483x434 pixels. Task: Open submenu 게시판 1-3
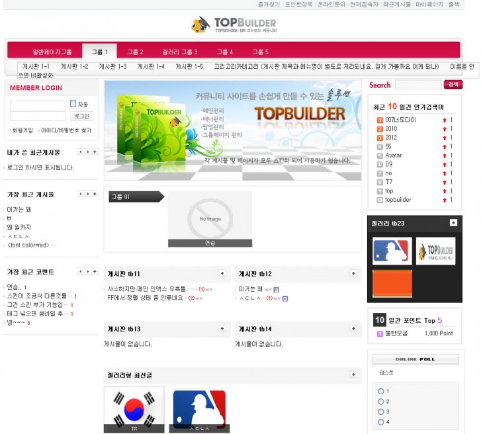[112, 67]
